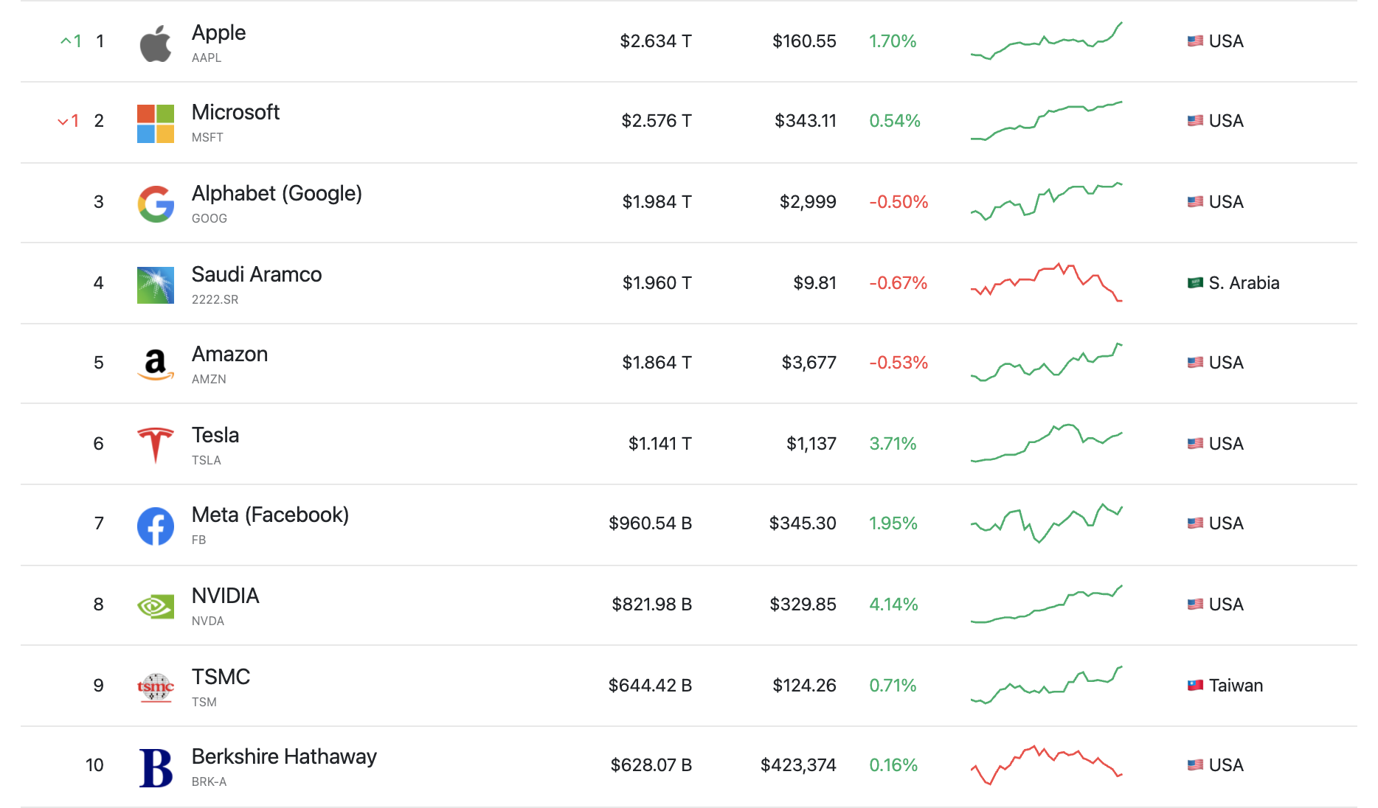Click the Taiwan country label

coord(1236,686)
